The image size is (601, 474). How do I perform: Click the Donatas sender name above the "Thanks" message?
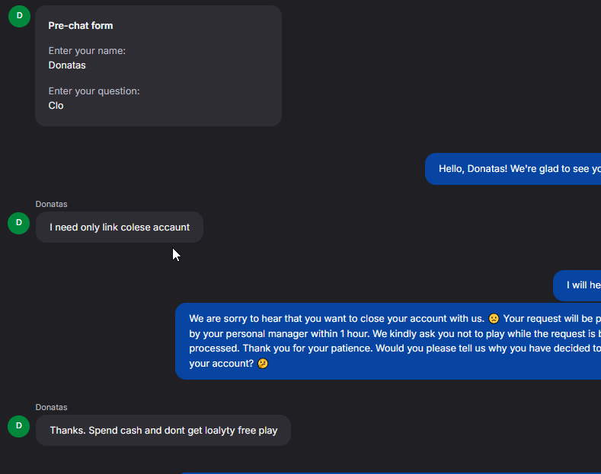[x=51, y=407]
